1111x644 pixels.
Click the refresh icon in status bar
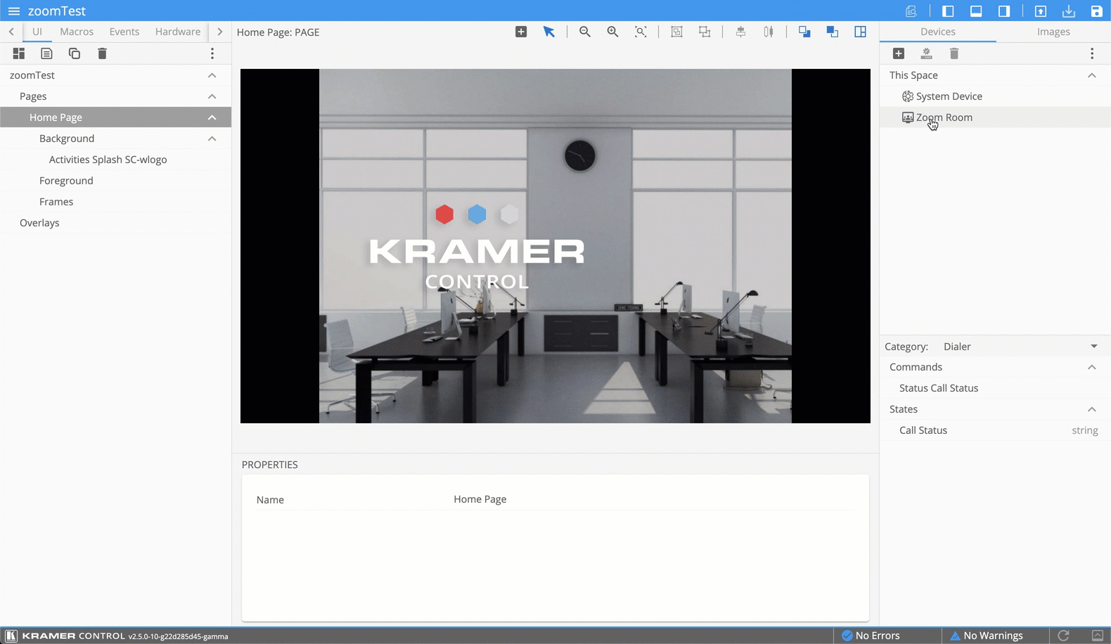[x=1063, y=636]
